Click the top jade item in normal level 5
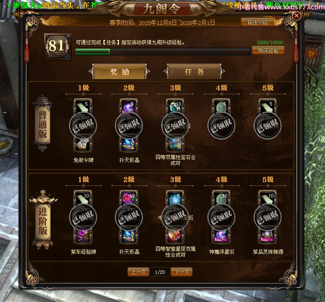 coord(267,107)
